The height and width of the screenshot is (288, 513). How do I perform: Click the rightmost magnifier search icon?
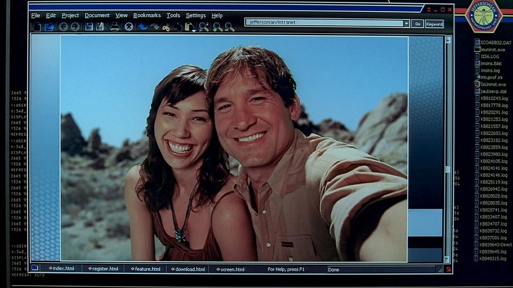[x=229, y=27]
